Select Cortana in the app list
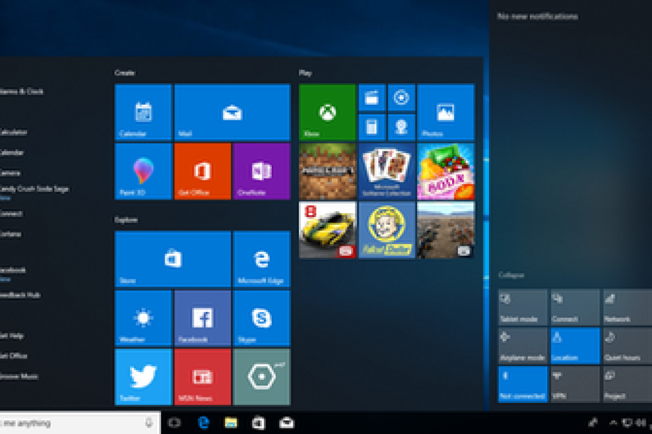 coord(11,234)
